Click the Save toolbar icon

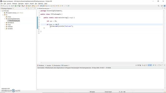pyautogui.click(x=5, y=6)
